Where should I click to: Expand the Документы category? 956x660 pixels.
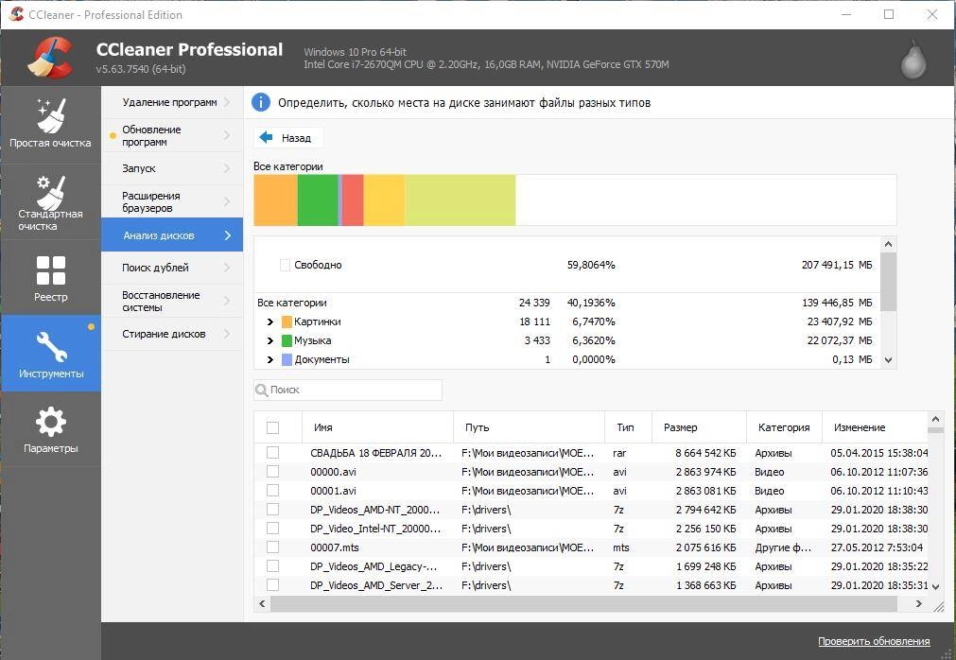[x=270, y=359]
